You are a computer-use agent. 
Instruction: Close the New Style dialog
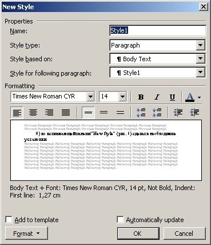click(x=204, y=7)
